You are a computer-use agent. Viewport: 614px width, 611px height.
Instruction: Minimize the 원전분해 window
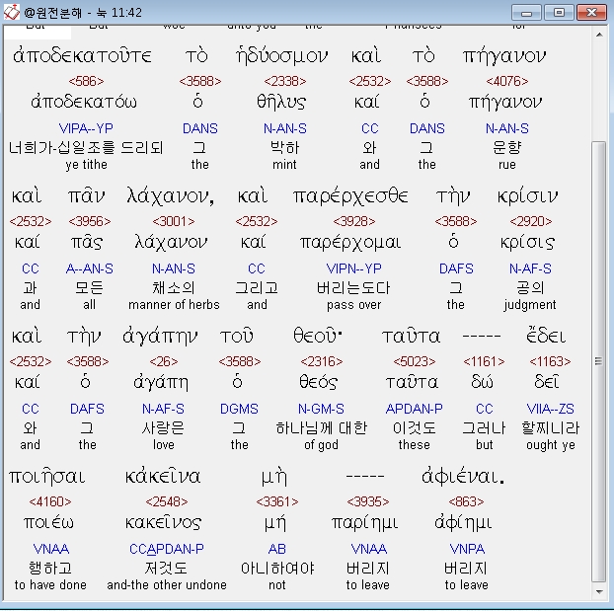click(526, 13)
